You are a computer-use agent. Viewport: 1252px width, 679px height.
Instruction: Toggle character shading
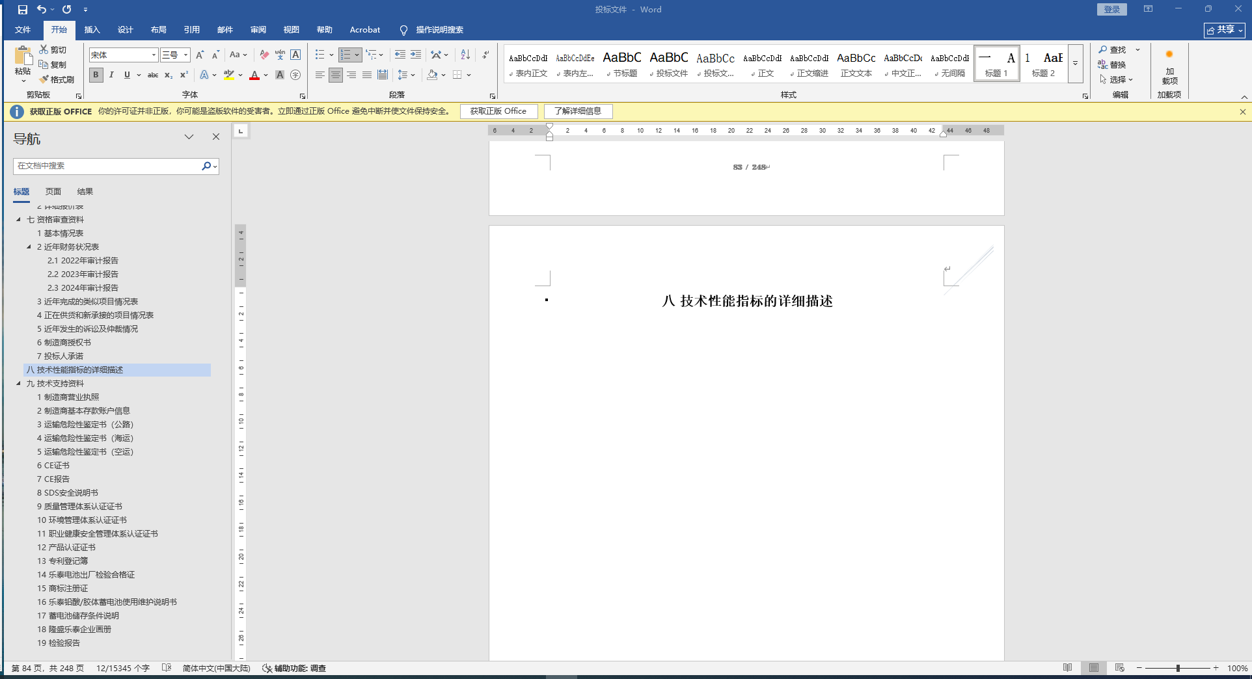point(280,75)
